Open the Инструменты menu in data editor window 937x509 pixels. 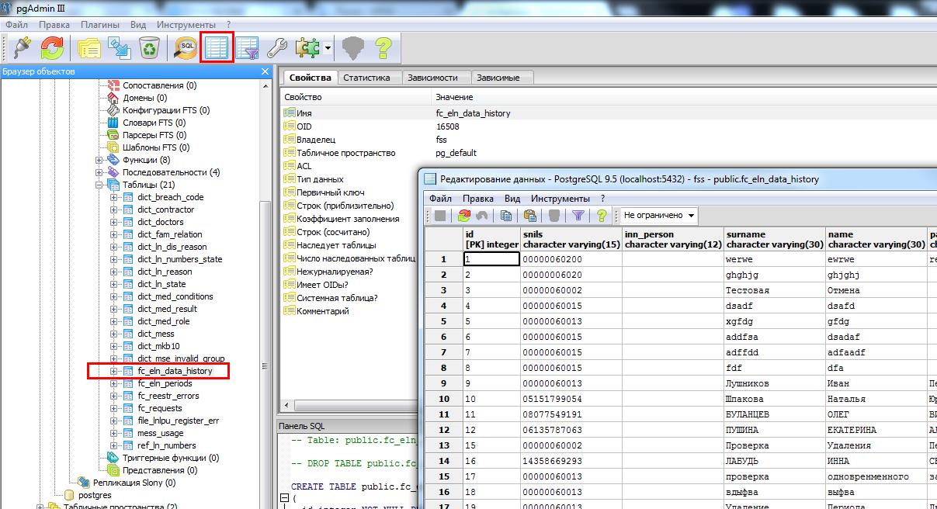pyautogui.click(x=560, y=199)
